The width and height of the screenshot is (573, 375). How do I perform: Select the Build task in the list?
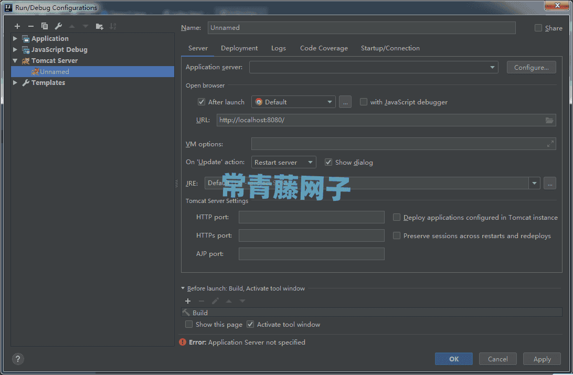[x=372, y=313]
